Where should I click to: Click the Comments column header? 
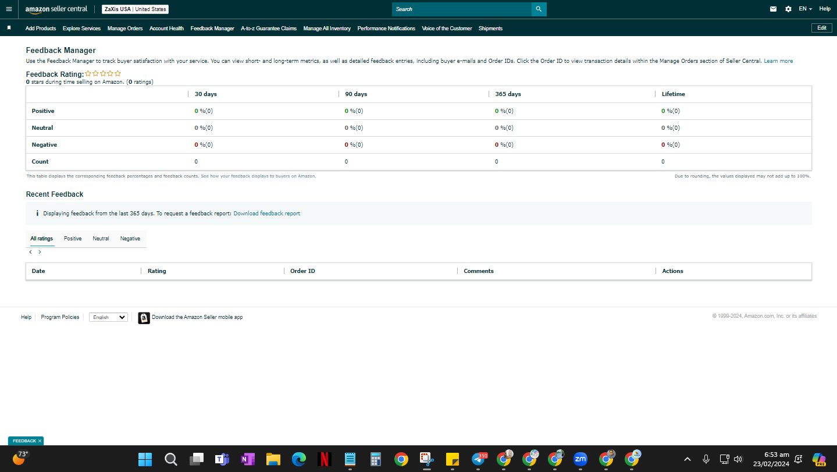pos(479,271)
